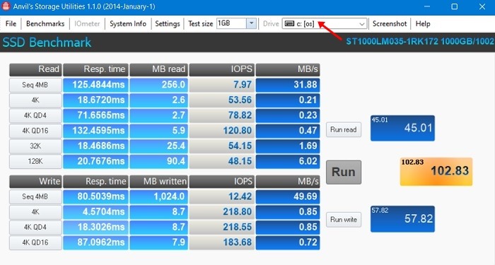Click the 256.0 MB read cell
Screen dimensions: 495x265
(x=159, y=85)
